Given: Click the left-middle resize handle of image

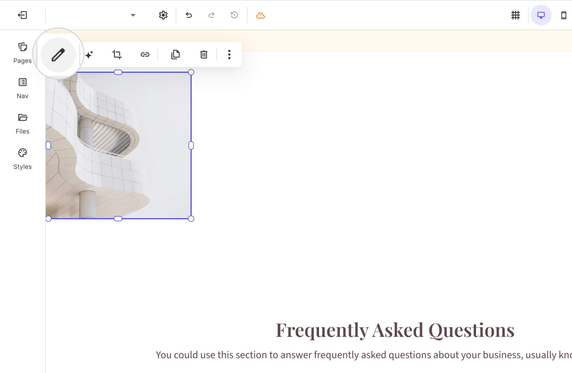Looking at the screenshot, I should pos(48,146).
